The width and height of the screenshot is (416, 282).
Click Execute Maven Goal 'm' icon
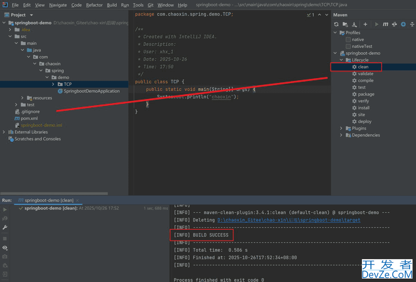pos(385,24)
